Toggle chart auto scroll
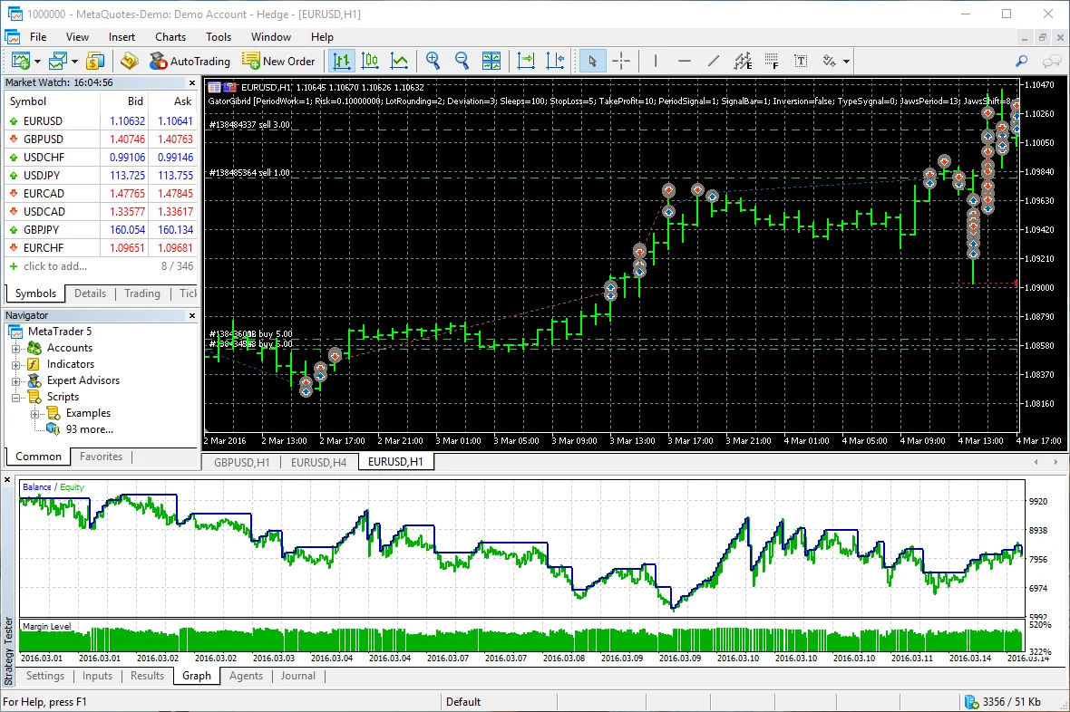Image resolution: width=1070 pixels, height=712 pixels. click(526, 61)
